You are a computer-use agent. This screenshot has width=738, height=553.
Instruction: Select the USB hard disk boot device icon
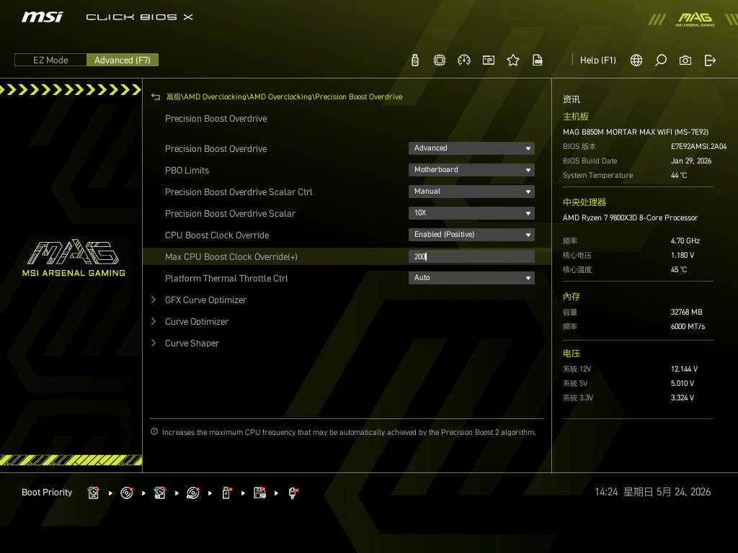click(159, 493)
